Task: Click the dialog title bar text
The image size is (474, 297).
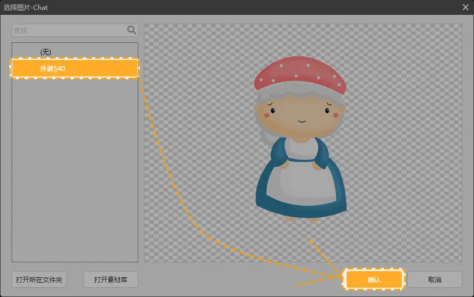Action: [26, 8]
